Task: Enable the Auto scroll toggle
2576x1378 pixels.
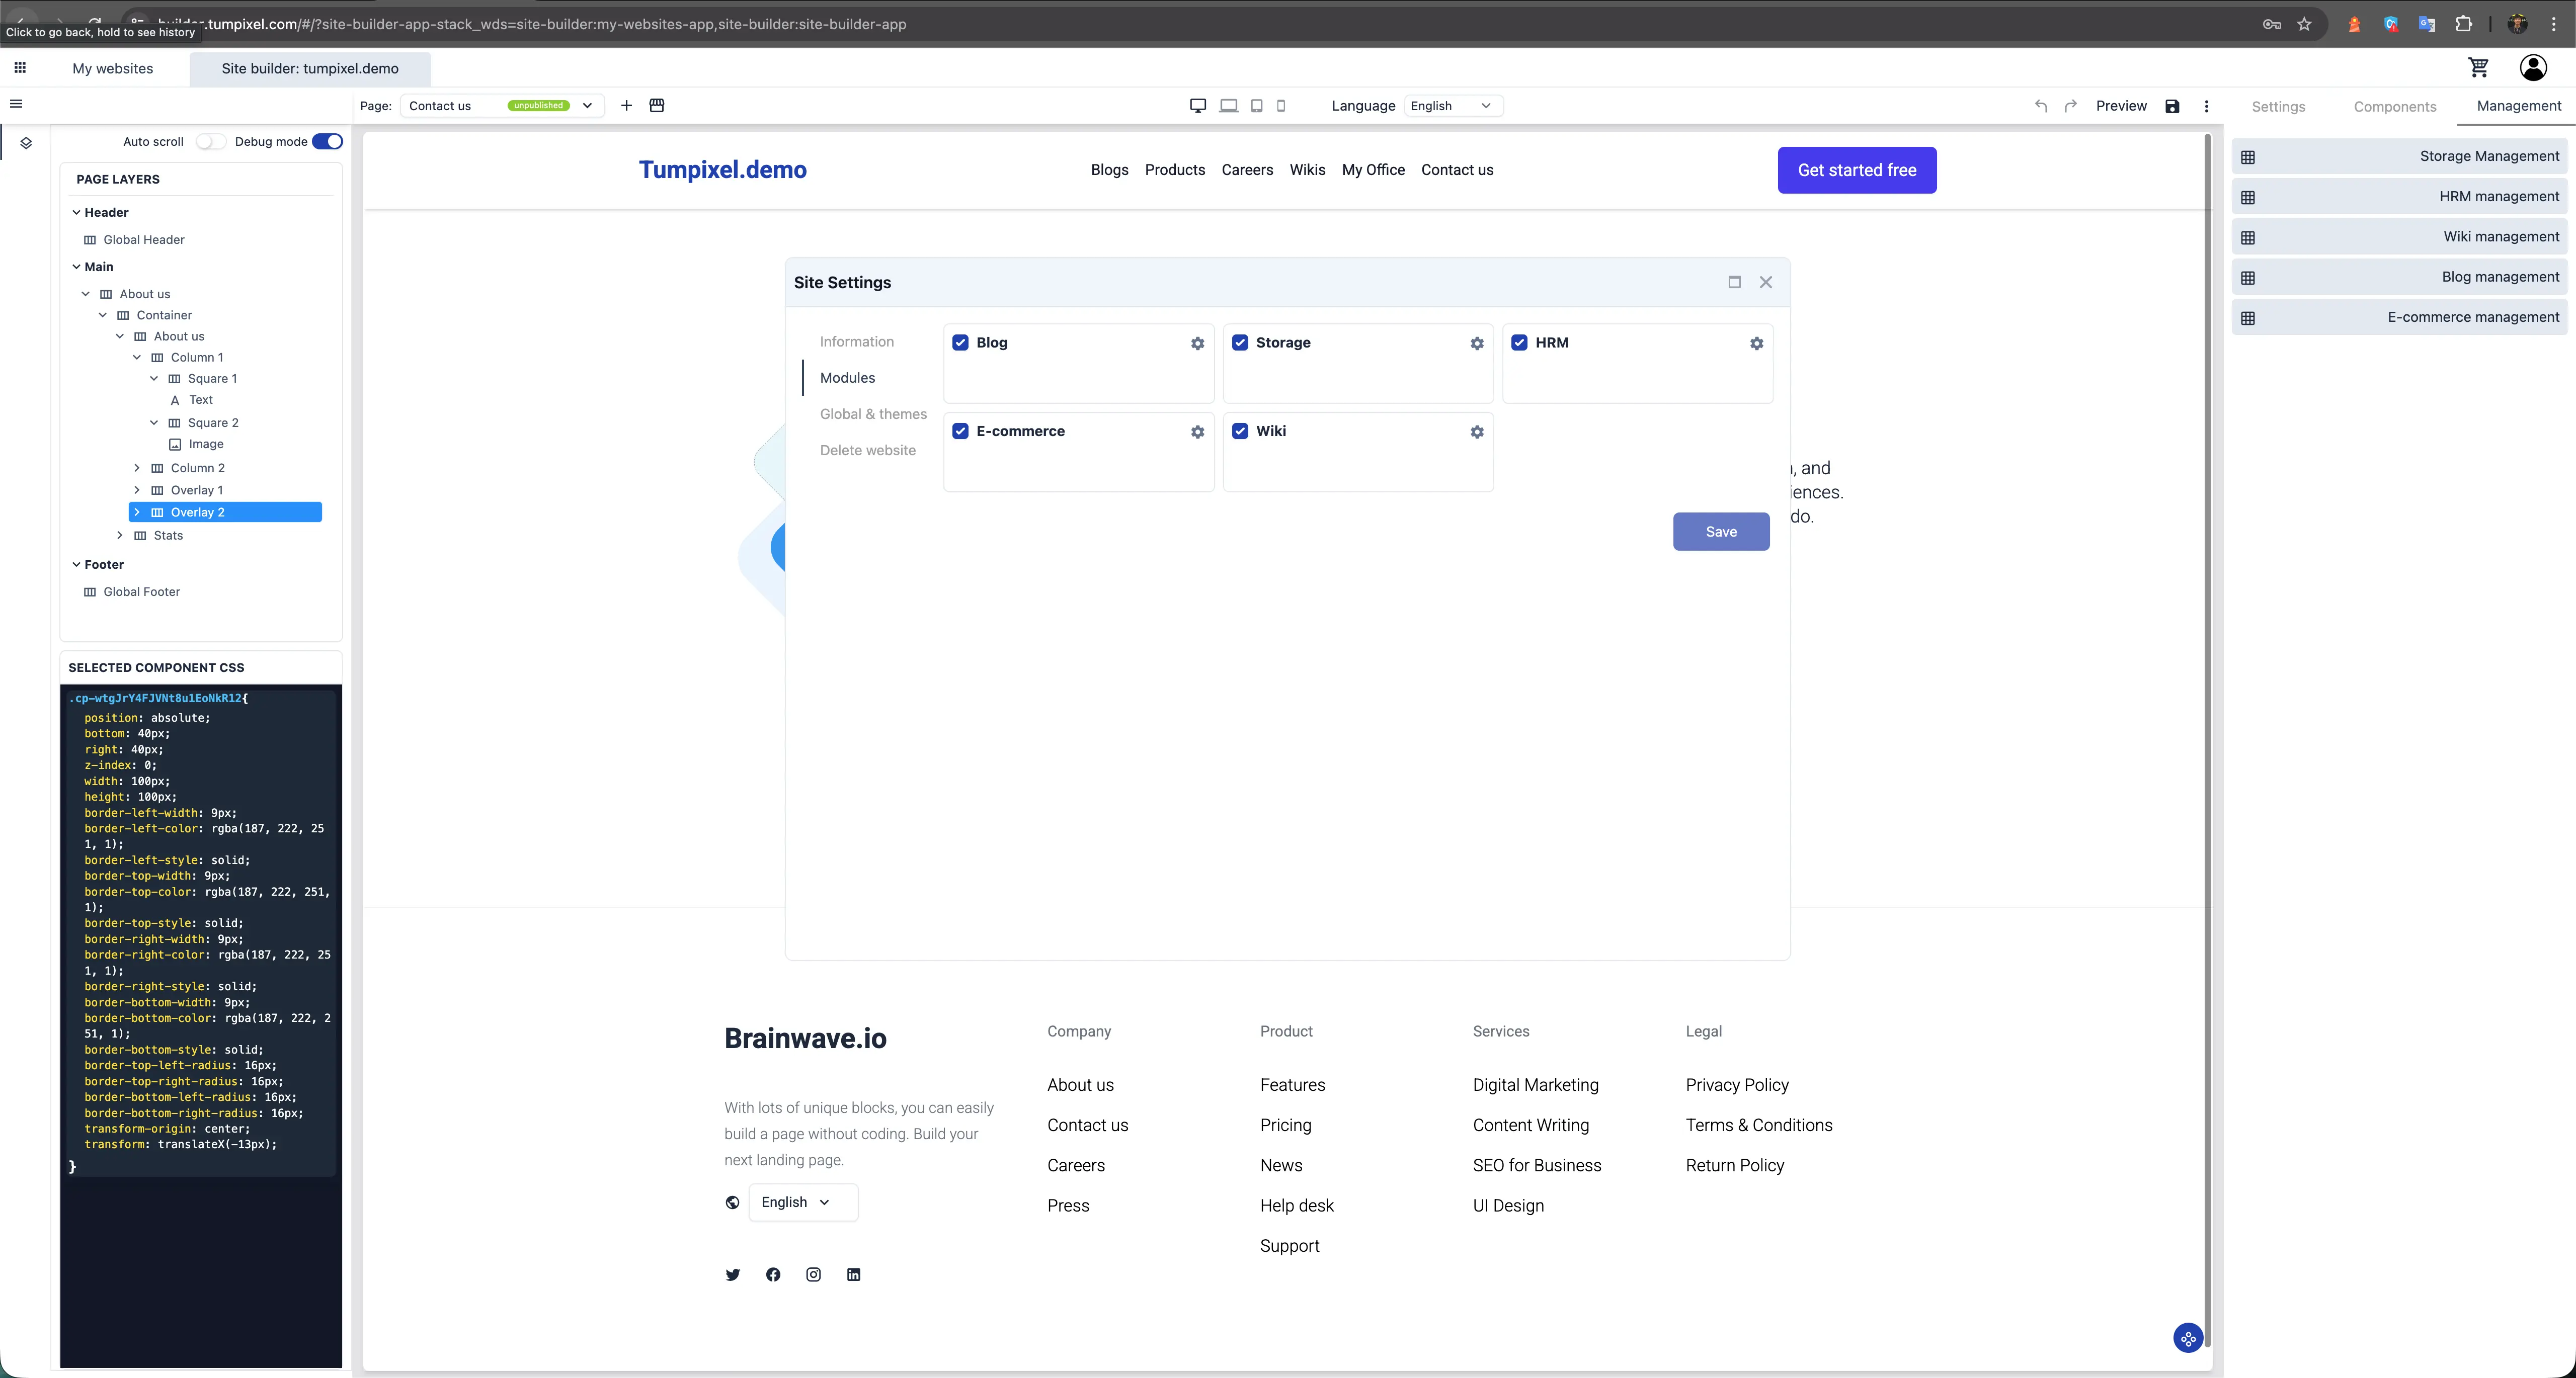Action: tap(211, 141)
